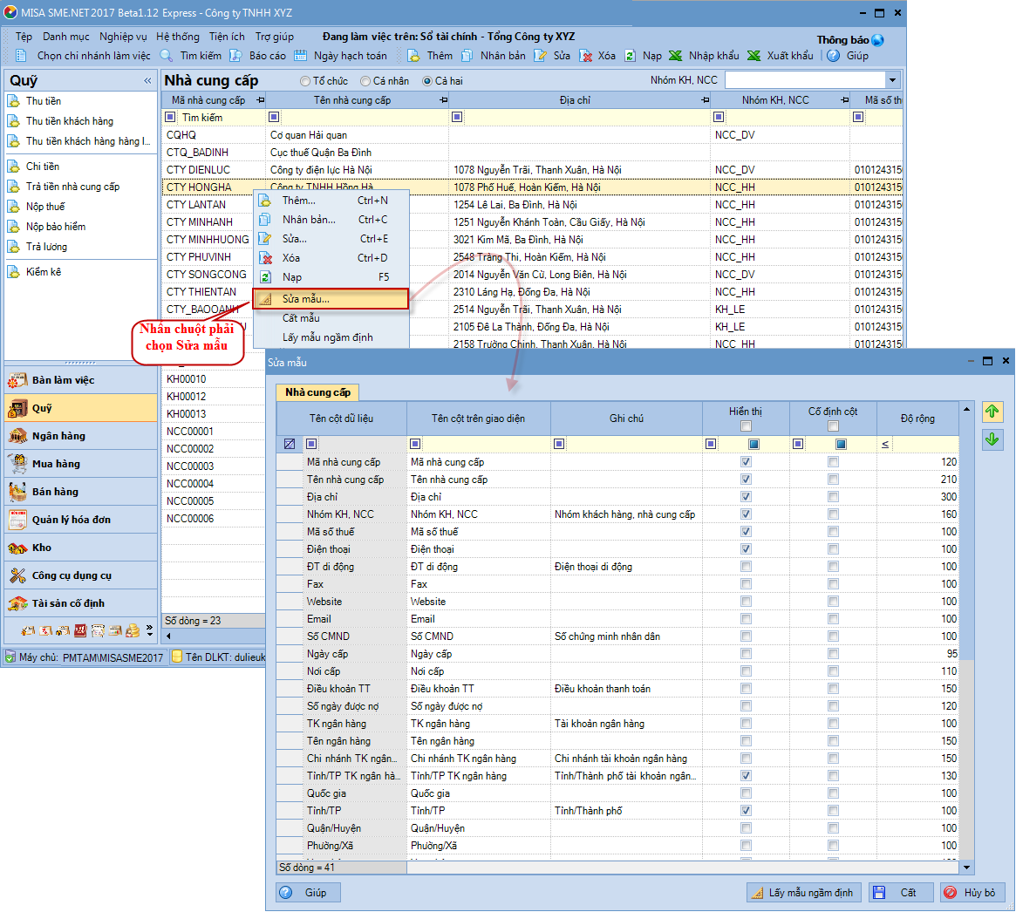This screenshot has width=1016, height=912.
Task: Expand more module buttons in sidebar
Action: coord(150,630)
